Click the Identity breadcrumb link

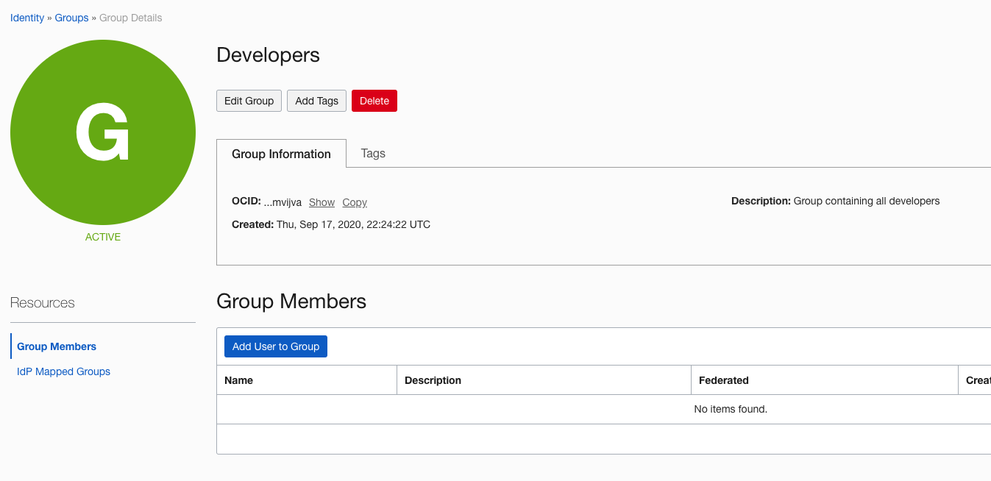pyautogui.click(x=27, y=18)
